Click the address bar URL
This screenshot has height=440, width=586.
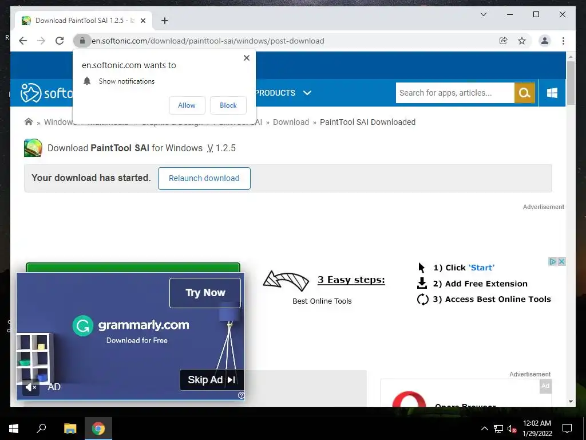click(x=208, y=41)
